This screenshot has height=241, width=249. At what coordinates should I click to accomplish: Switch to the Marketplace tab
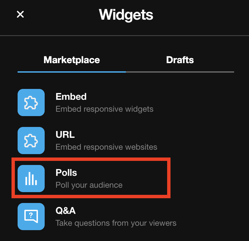[x=72, y=60]
